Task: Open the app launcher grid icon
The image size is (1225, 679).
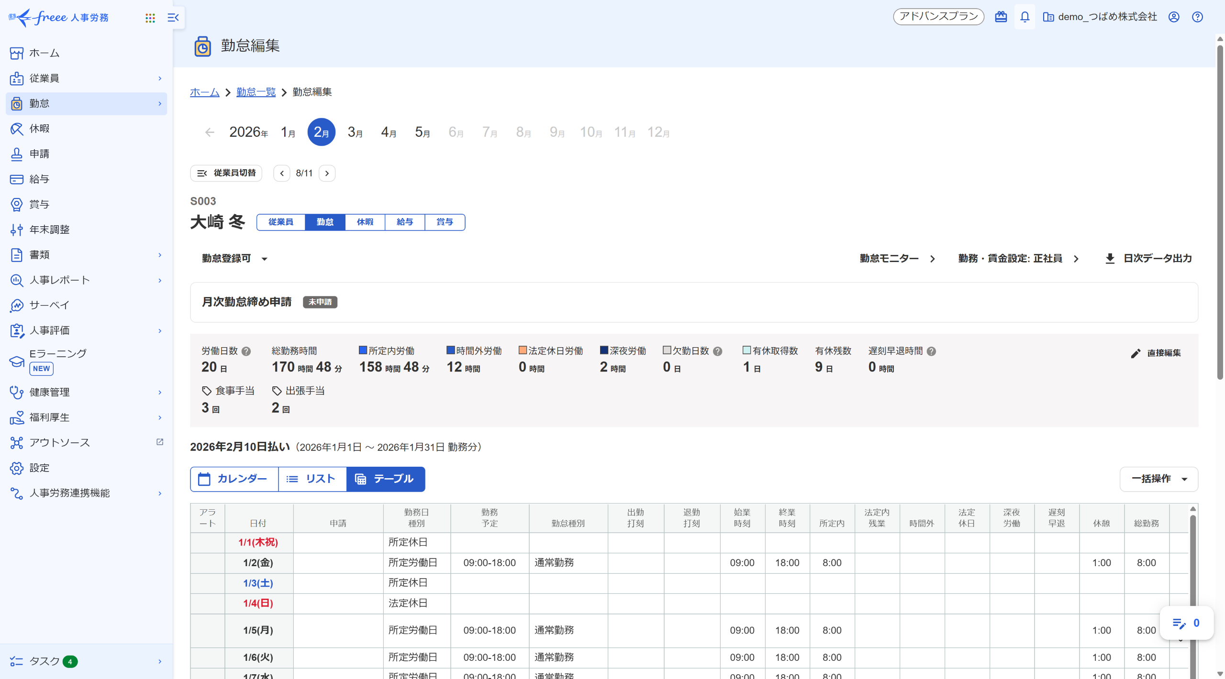Action: pyautogui.click(x=150, y=18)
